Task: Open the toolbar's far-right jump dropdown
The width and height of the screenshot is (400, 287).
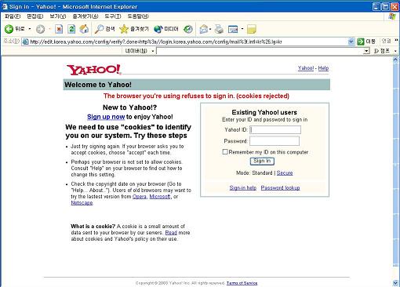Action: (395, 51)
